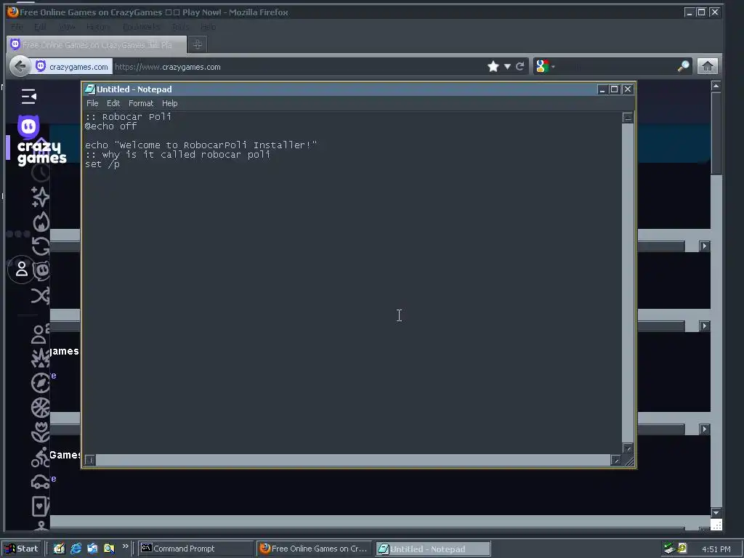
Task: Launch Outlook Express from Quick Launch
Action: [x=92, y=549]
